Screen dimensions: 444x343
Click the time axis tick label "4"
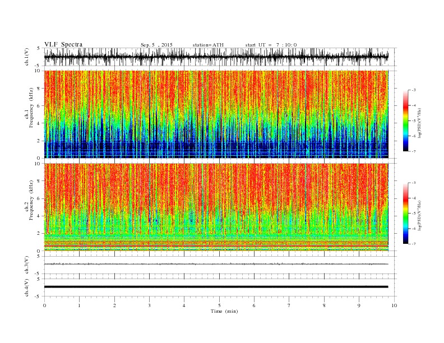[x=184, y=305]
